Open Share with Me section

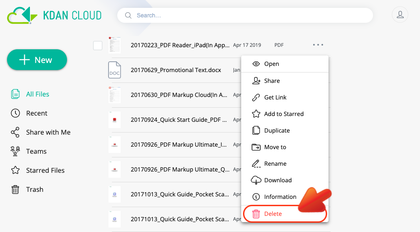point(40,132)
